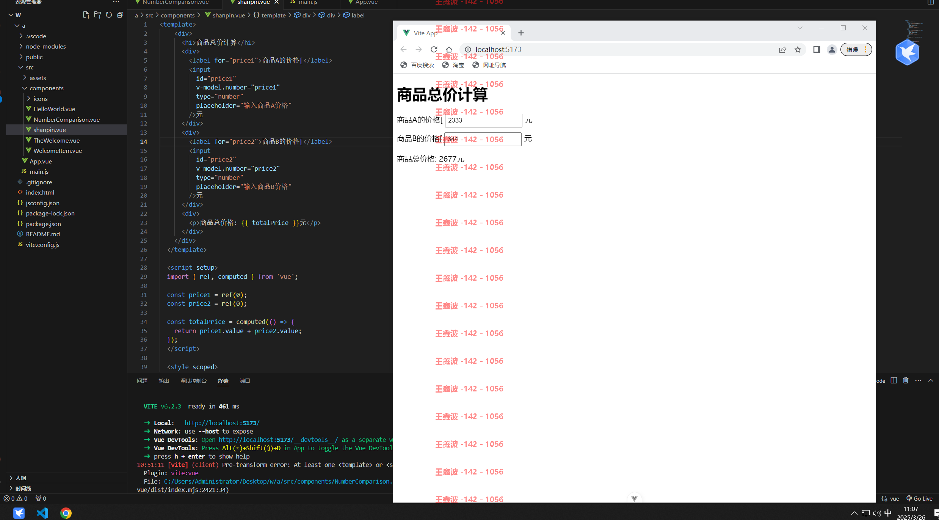The width and height of the screenshot is (939, 520).
Task: Reload the browser page
Action: tap(434, 49)
